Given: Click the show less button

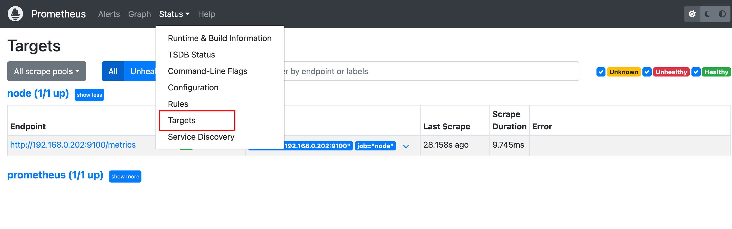Looking at the screenshot, I should (89, 95).
